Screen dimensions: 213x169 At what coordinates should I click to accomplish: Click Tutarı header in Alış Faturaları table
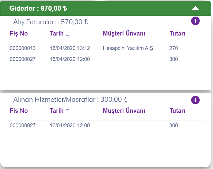pos(177,33)
